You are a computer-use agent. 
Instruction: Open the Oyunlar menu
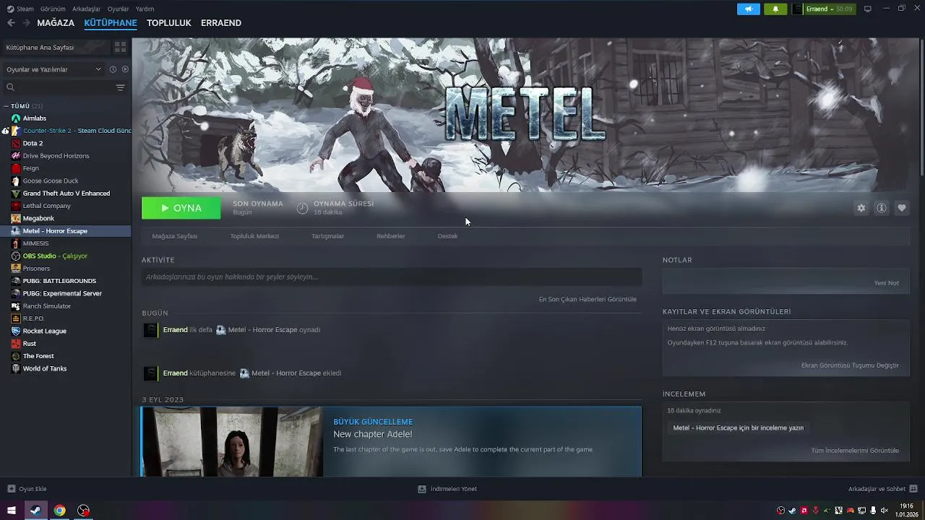[x=118, y=9]
